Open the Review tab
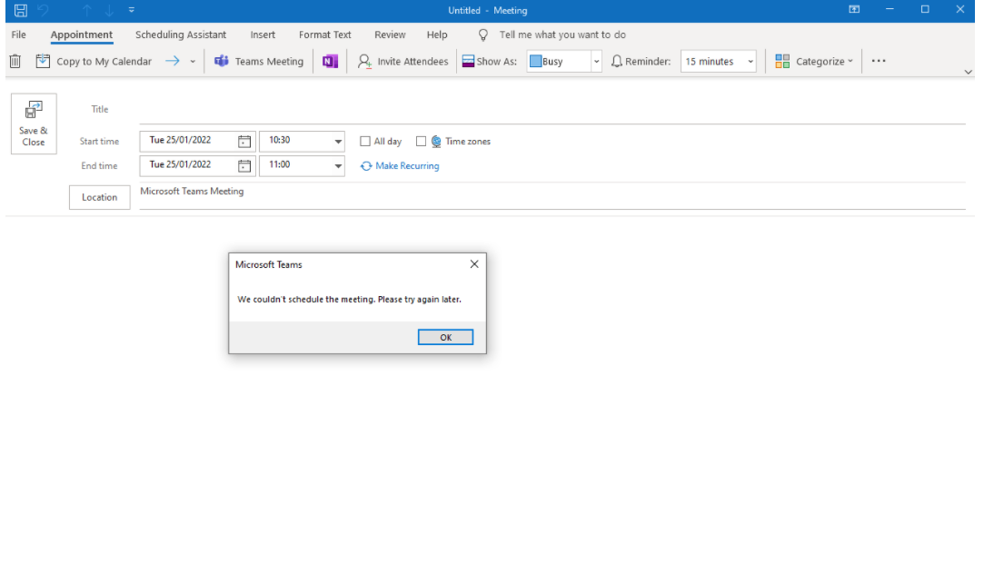This screenshot has height=574, width=994. [x=390, y=35]
